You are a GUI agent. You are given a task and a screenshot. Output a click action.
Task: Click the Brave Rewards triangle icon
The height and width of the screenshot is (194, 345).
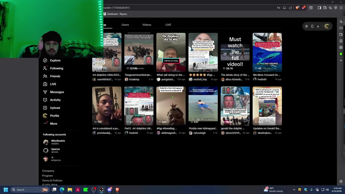coord(303,8)
